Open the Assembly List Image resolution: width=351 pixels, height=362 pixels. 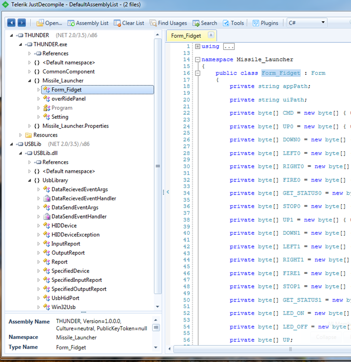tap(88, 23)
